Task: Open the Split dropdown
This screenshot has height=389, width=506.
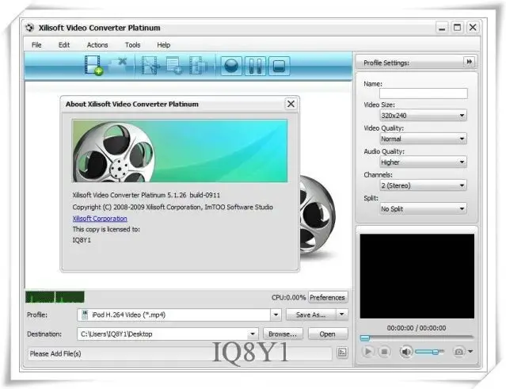Action: pos(424,209)
